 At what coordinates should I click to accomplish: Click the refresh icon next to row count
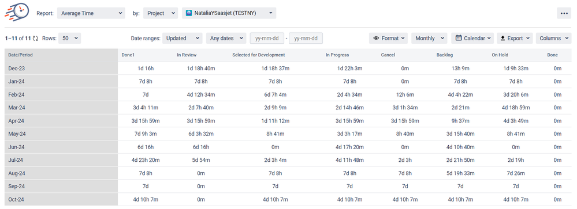click(35, 38)
